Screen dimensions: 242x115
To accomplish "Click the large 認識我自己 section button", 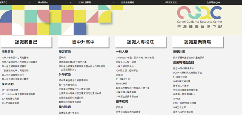I will coord(26,42).
